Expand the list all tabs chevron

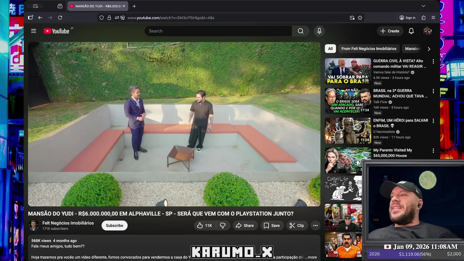pos(423,6)
